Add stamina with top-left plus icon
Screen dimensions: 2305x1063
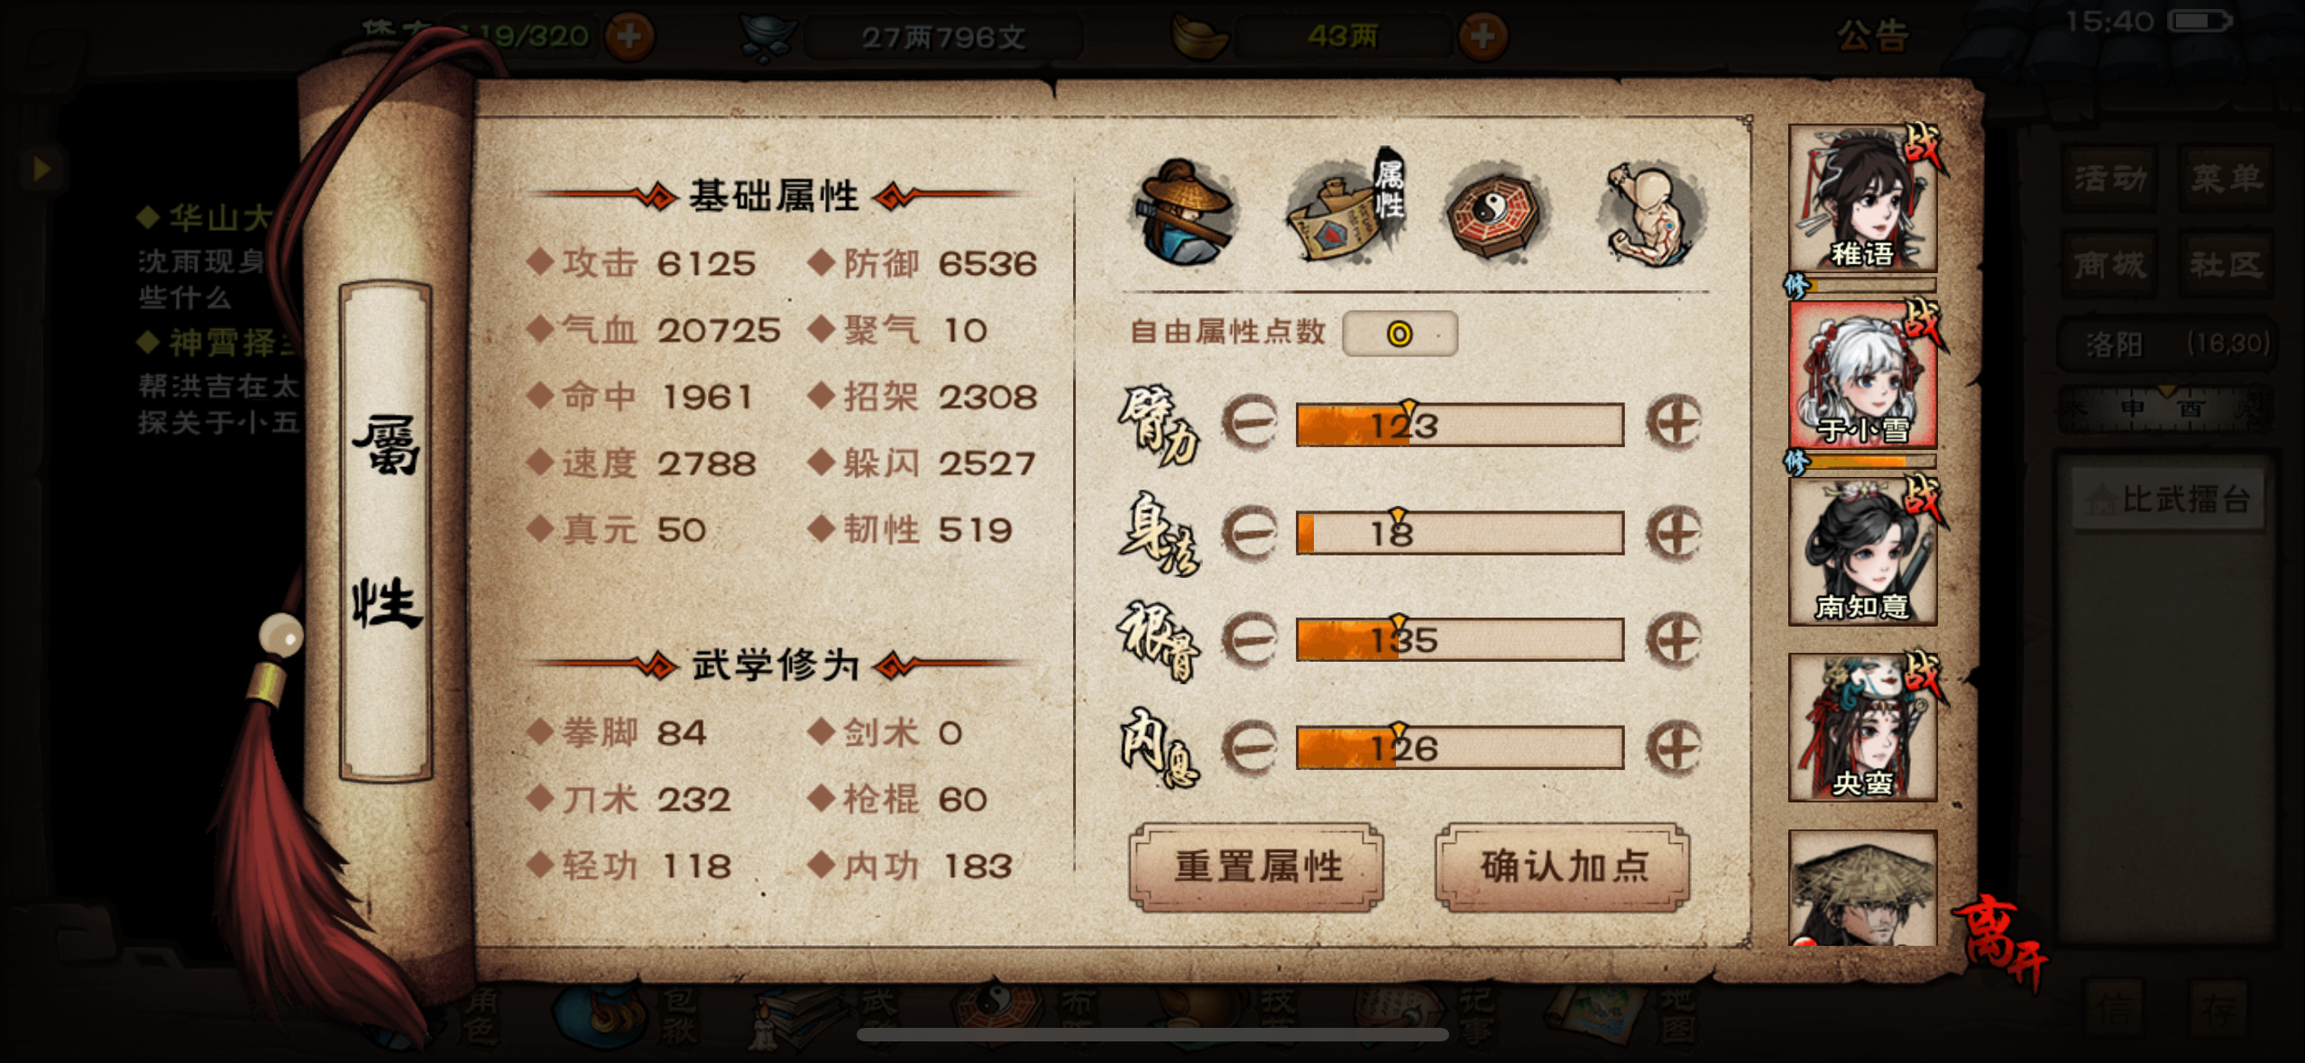pyautogui.click(x=629, y=36)
